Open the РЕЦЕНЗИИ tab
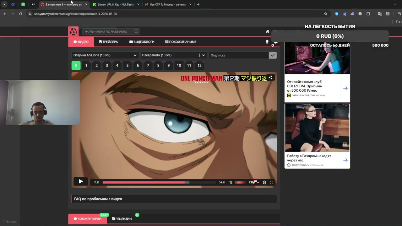402x226 pixels. tap(122, 219)
